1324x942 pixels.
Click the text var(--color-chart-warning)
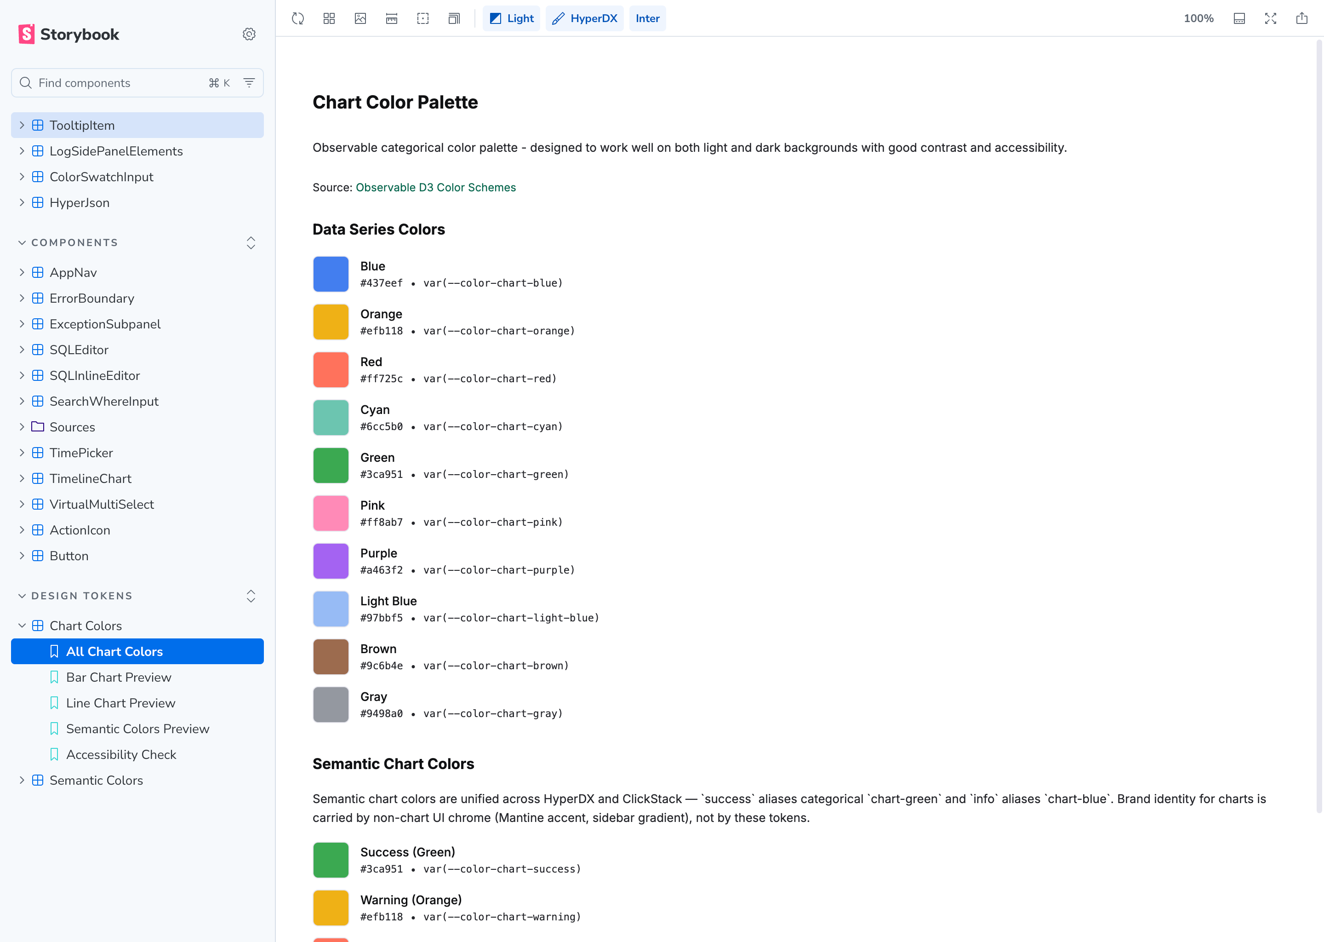tap(502, 917)
